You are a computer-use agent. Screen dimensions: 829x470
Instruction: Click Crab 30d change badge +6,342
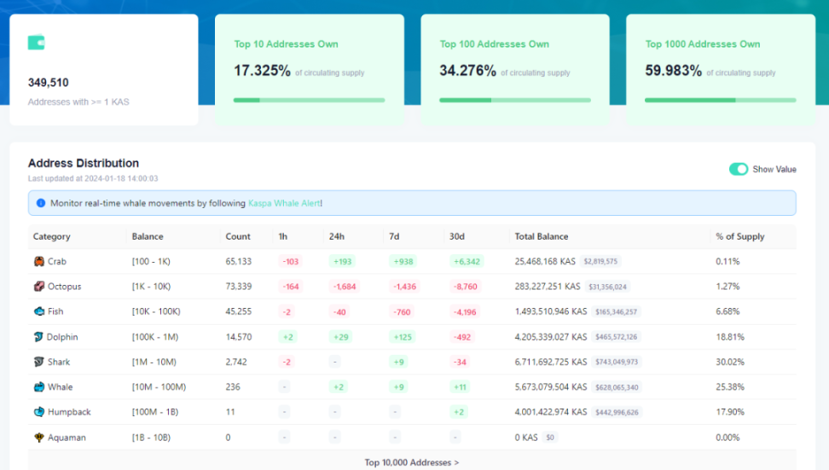(x=467, y=261)
